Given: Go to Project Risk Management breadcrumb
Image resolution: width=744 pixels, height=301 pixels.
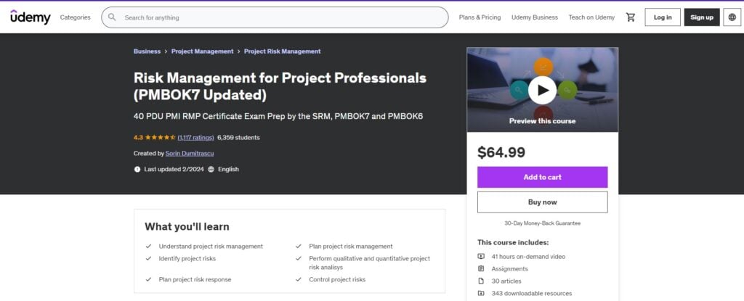Looking at the screenshot, I should (x=283, y=51).
